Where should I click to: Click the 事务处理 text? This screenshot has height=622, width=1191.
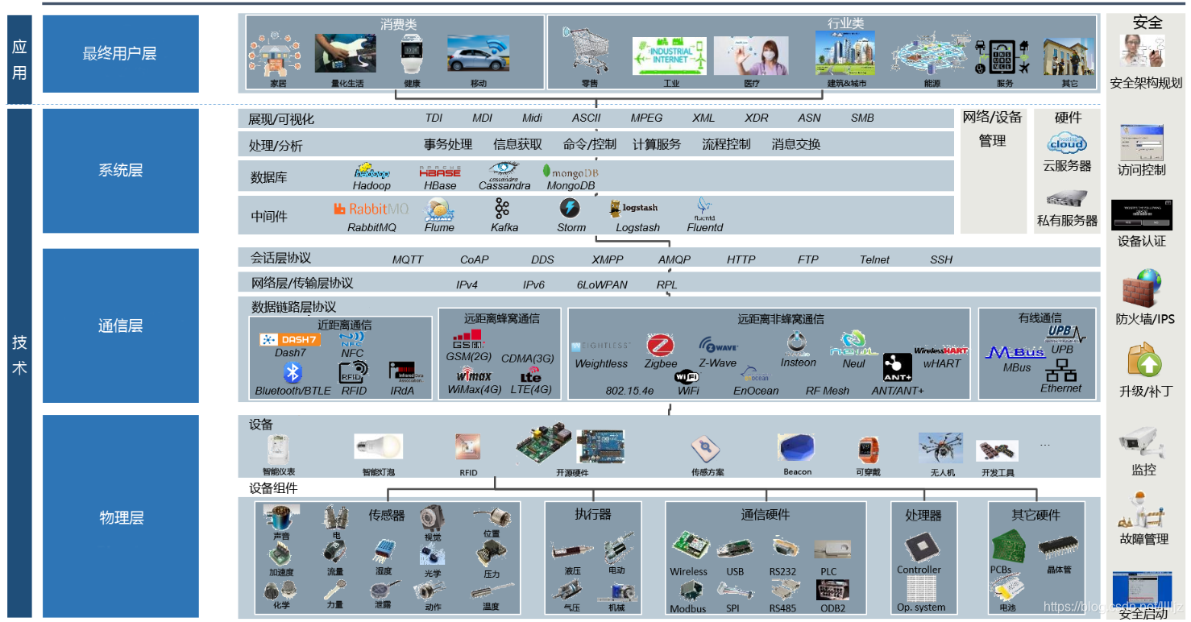[x=448, y=144]
